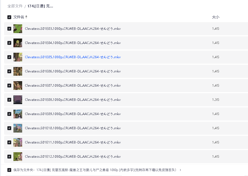
Task: Uncheck the checkbox for Clevatess S01E06
Action: point(9,71)
